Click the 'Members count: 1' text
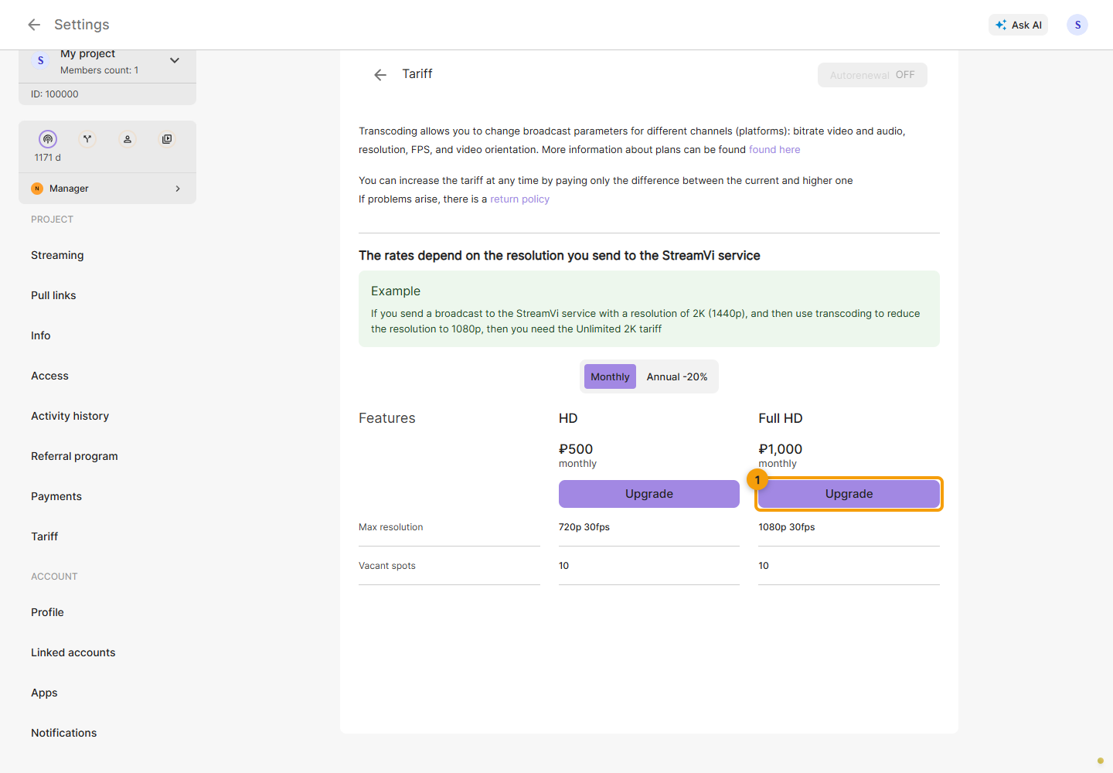Viewport: 1113px width, 773px height. click(x=100, y=70)
